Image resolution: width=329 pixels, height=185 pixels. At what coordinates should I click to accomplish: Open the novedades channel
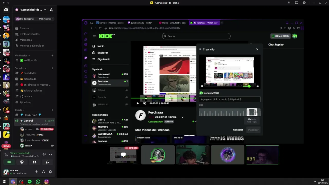[x=34, y=73]
